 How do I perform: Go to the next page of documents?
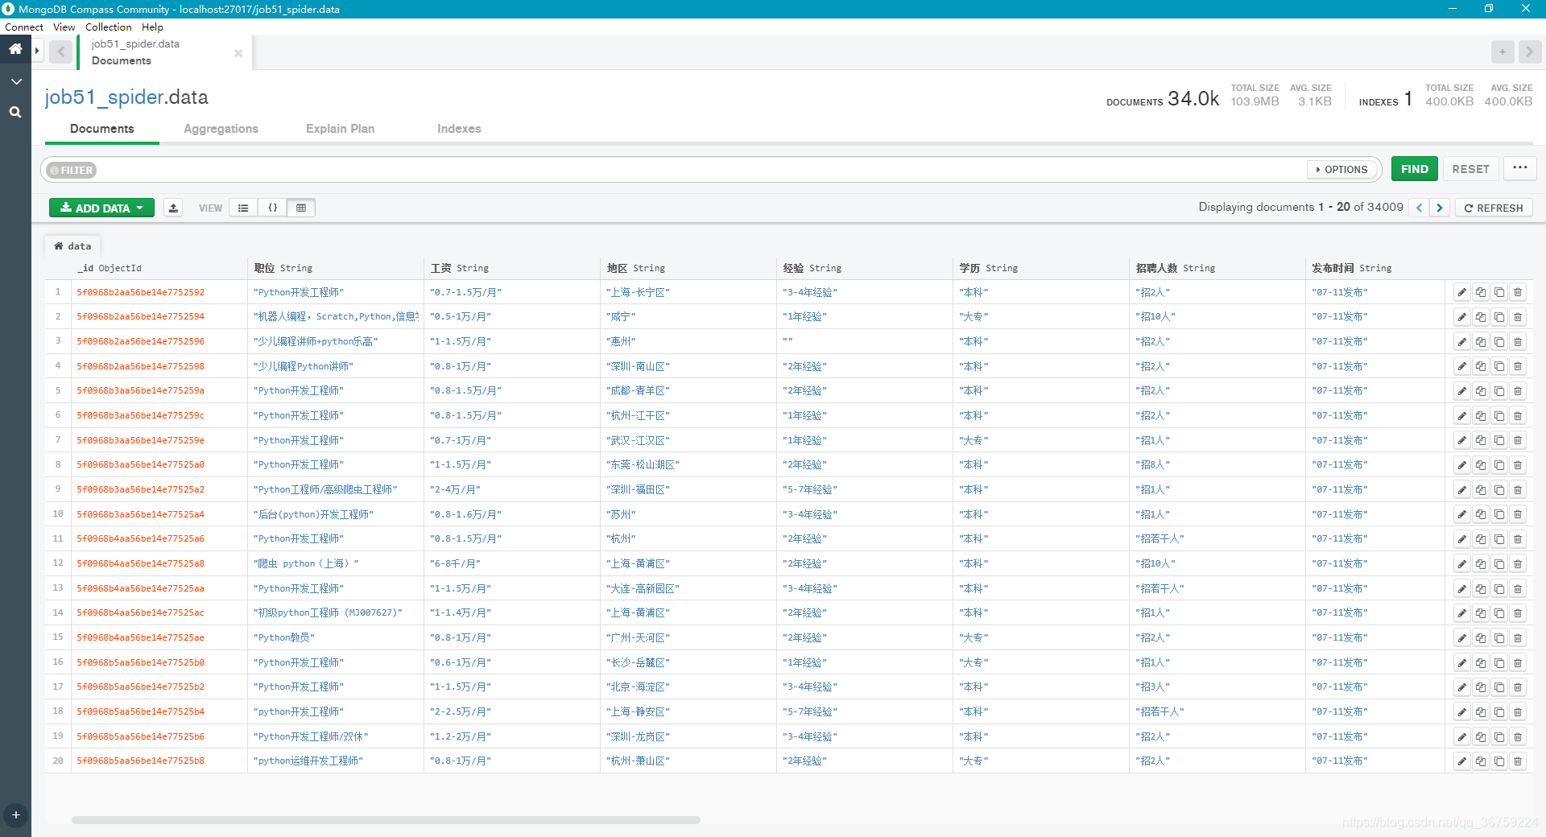pyautogui.click(x=1440, y=208)
